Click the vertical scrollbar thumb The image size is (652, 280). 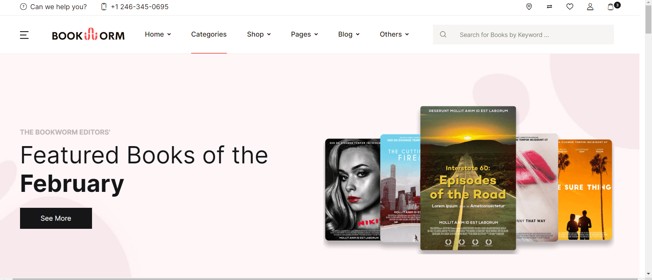pyautogui.click(x=648, y=19)
